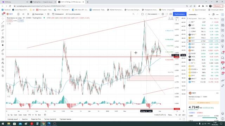
Task: Select the 1d date range
Action: [8, 115]
